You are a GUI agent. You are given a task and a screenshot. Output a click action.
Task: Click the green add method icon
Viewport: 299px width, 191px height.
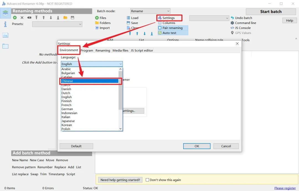15,18
